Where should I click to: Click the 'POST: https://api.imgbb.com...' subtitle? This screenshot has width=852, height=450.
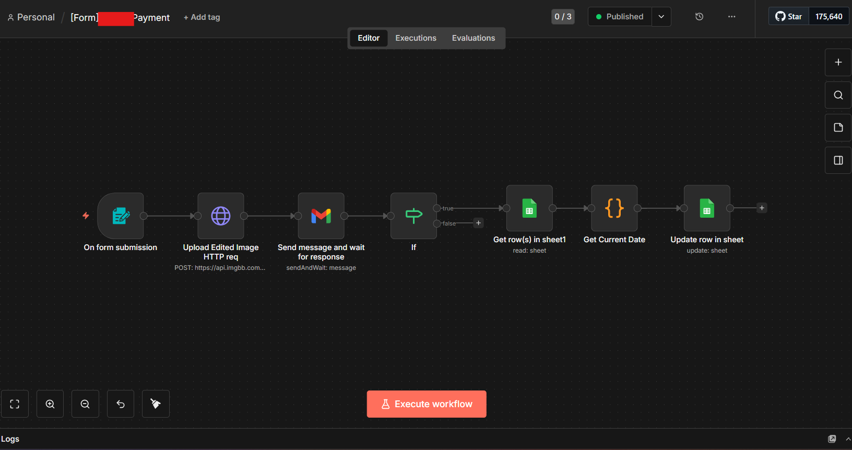pos(220,268)
